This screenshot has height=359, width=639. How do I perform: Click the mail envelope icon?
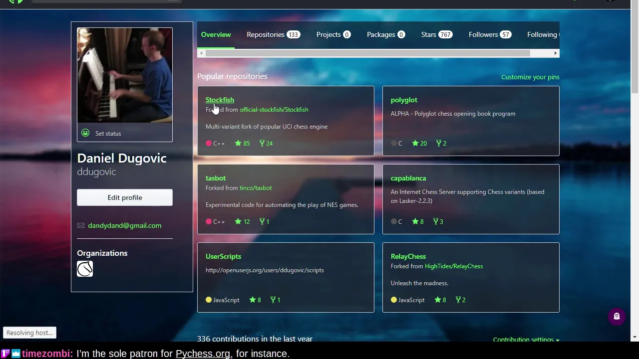pyautogui.click(x=81, y=225)
